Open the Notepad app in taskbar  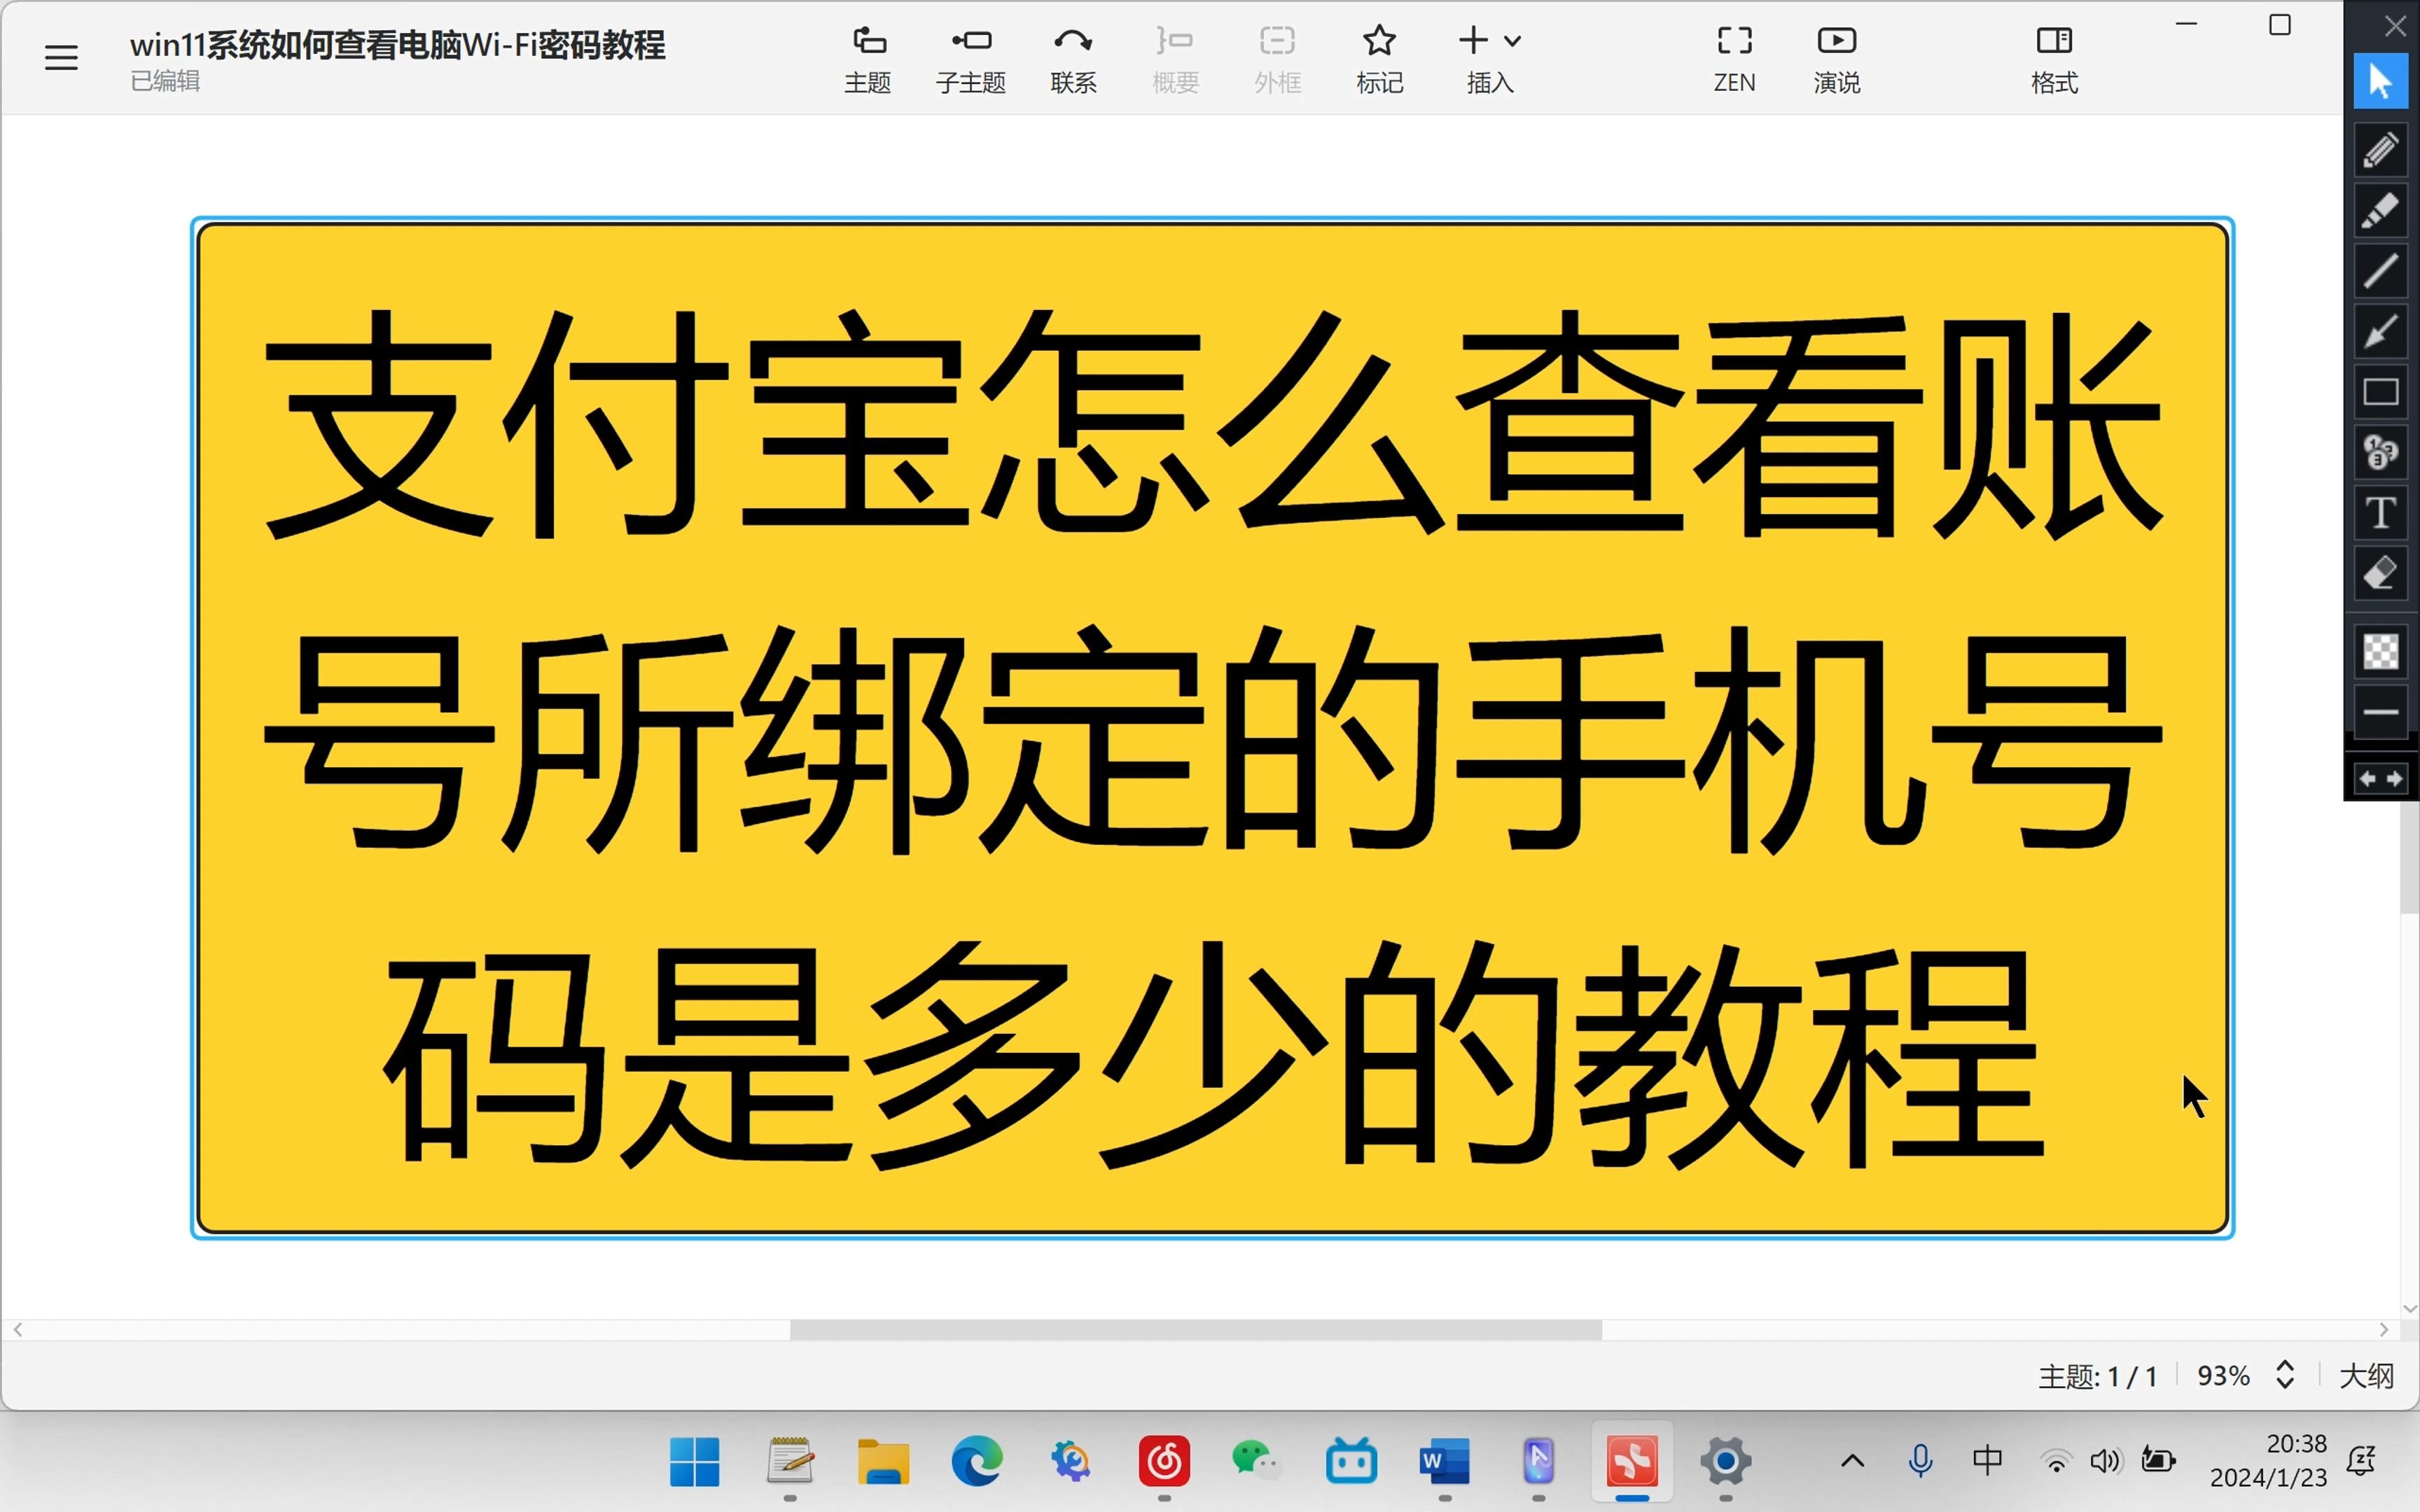point(790,1462)
